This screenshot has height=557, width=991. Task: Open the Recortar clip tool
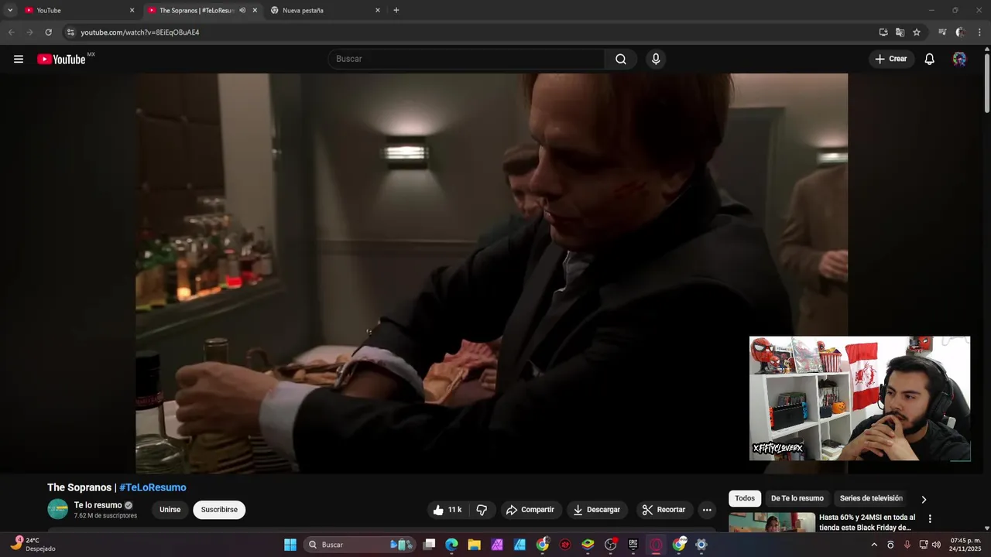[x=664, y=510]
